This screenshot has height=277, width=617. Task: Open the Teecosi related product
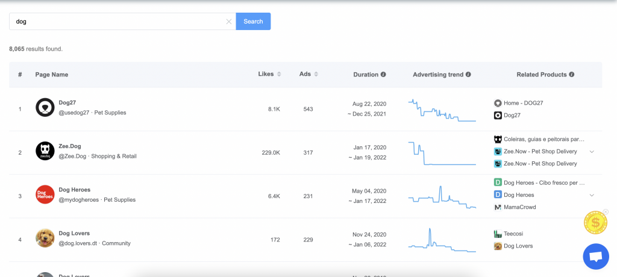point(513,234)
